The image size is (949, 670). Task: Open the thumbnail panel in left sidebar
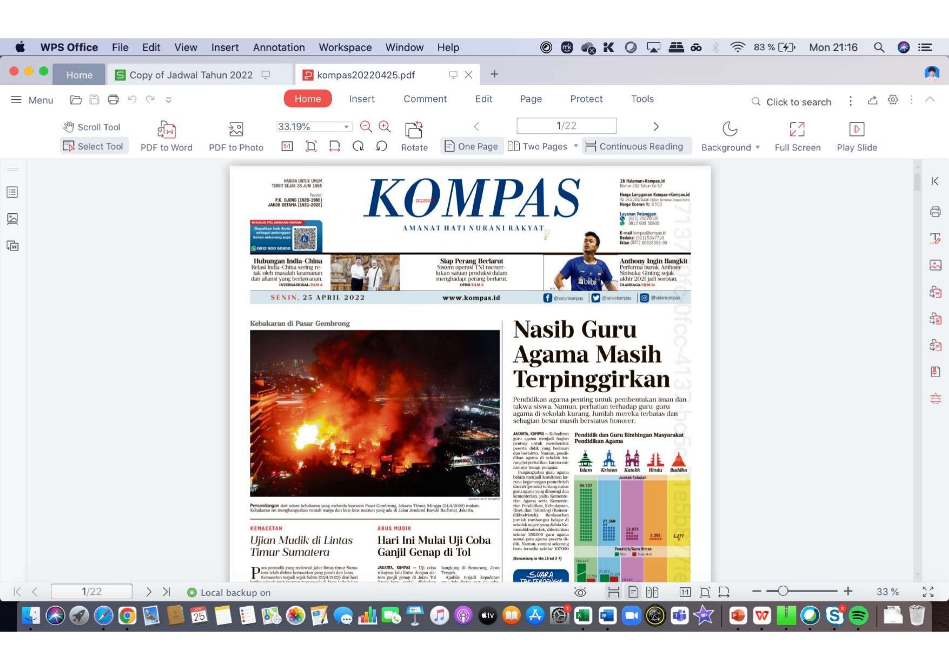[x=12, y=219]
